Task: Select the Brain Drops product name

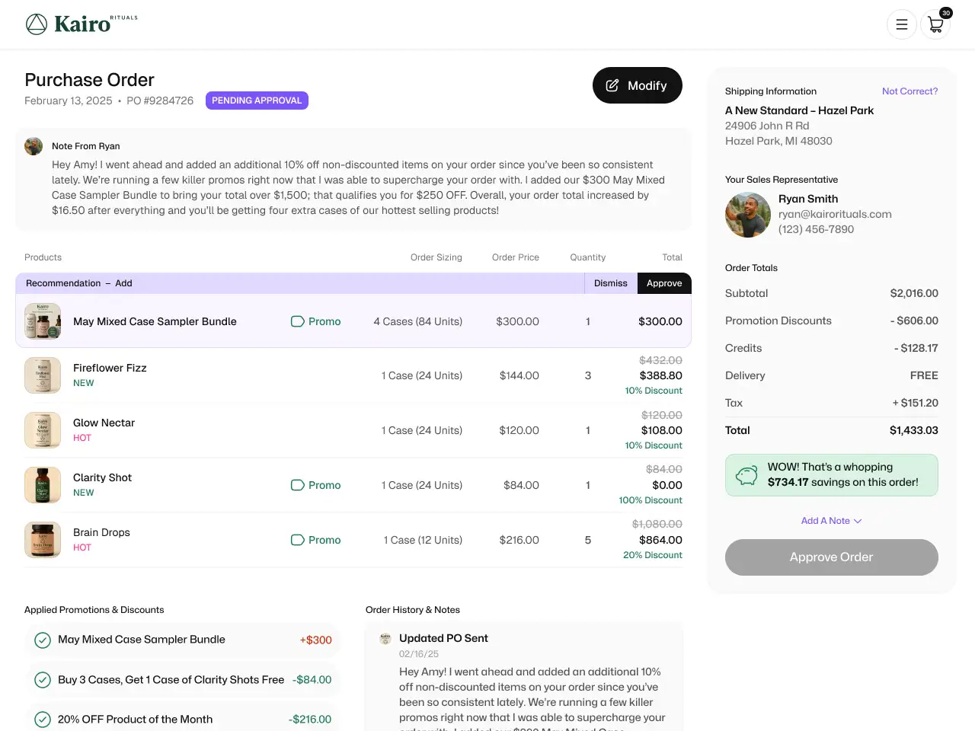Action: 101,532
